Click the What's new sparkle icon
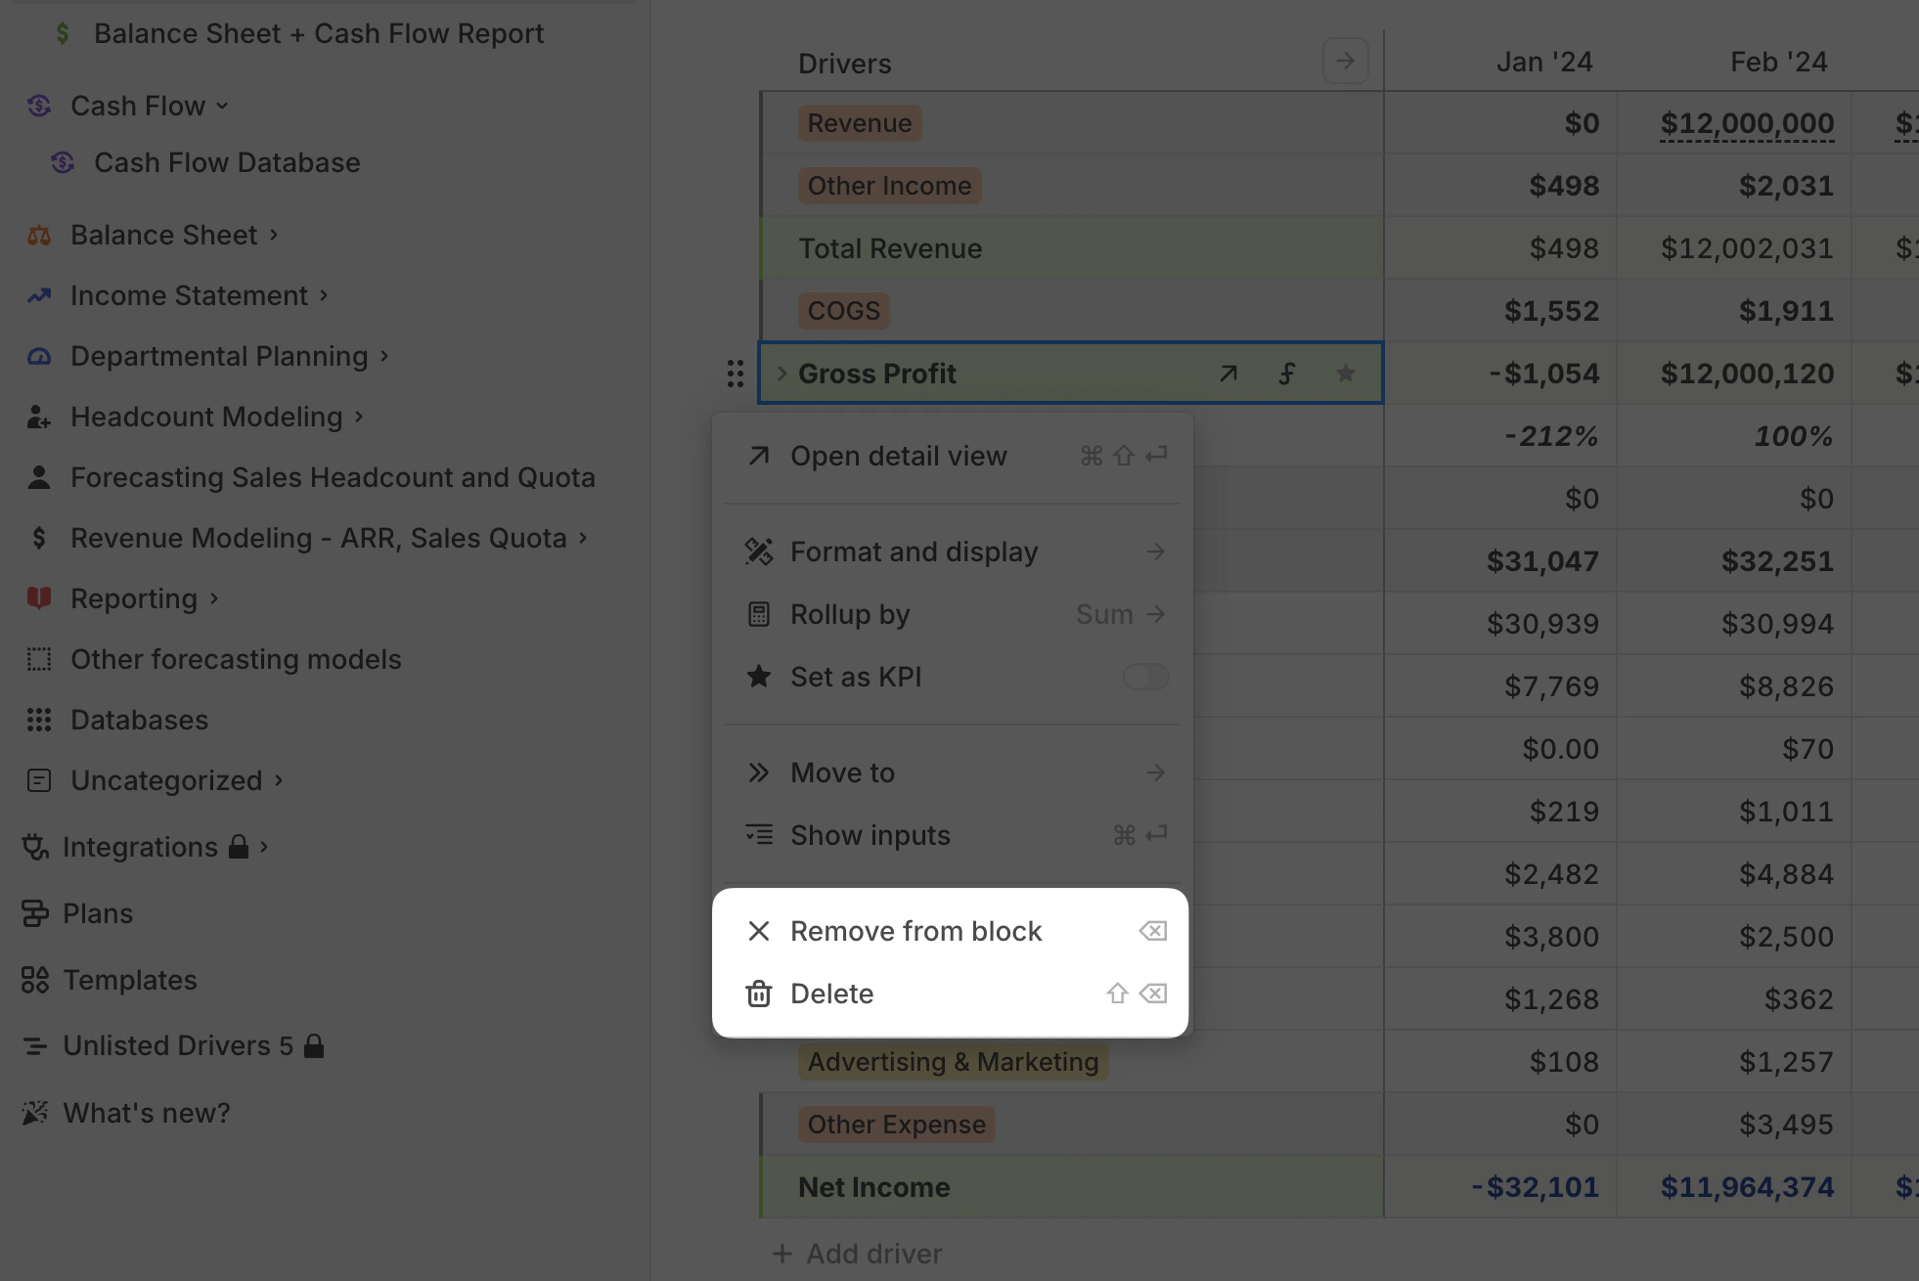 (x=35, y=1112)
